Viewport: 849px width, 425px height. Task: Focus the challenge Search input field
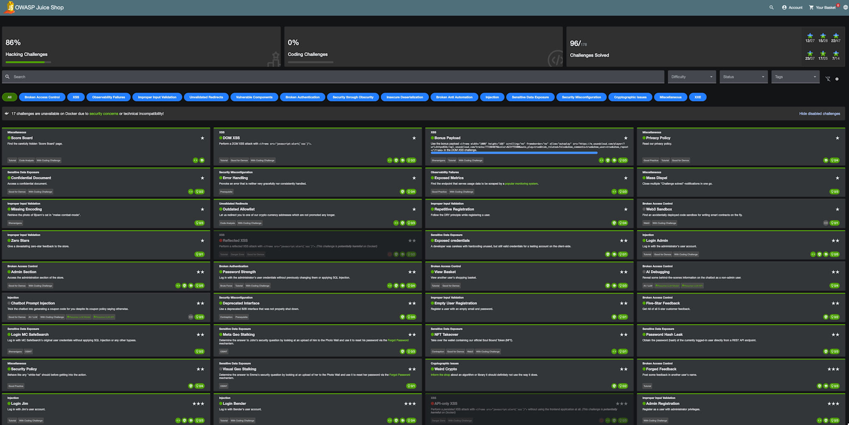(x=333, y=77)
